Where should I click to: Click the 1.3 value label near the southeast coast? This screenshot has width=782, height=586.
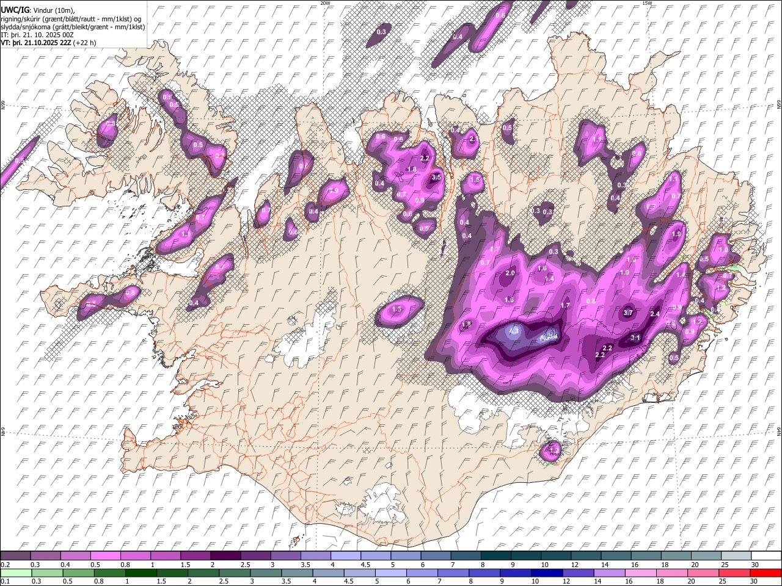[x=554, y=450]
